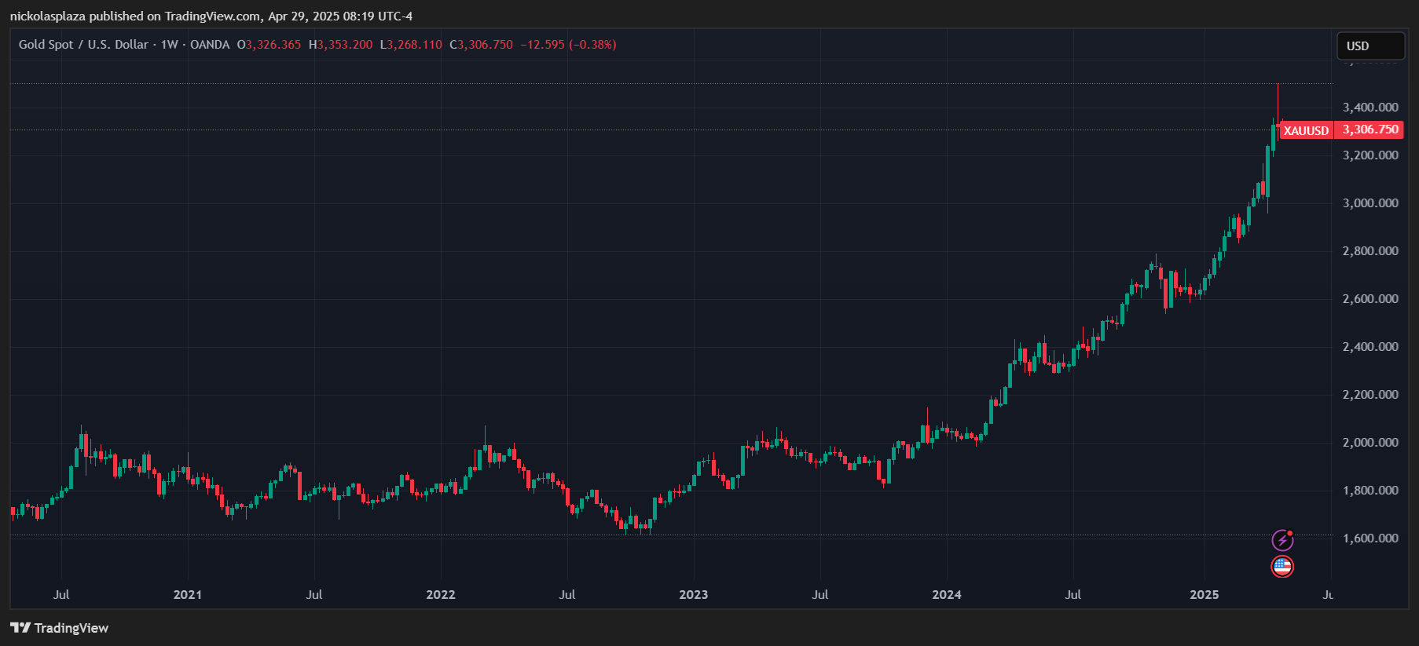Click the 2,600.000 price axis label

click(1370, 299)
